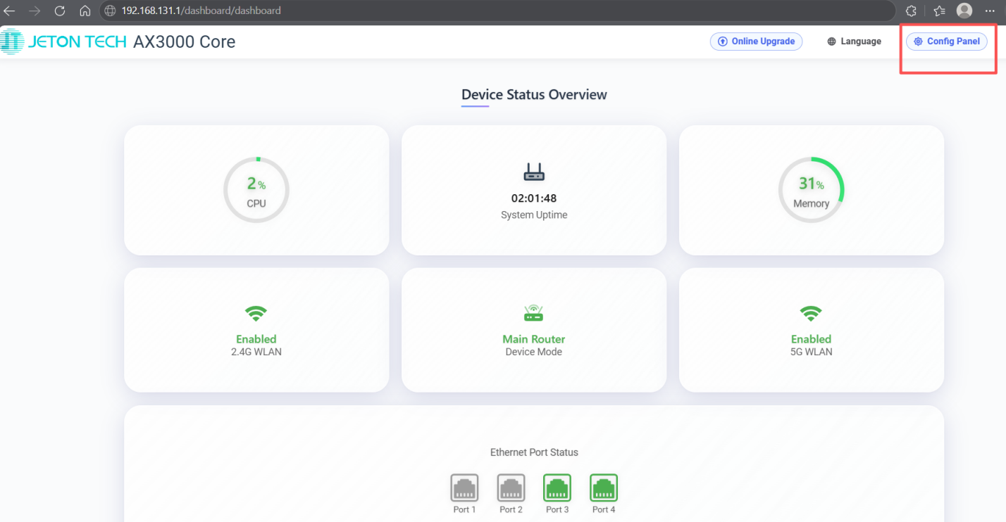
Task: Open the browser profile avatar
Action: (x=964, y=11)
